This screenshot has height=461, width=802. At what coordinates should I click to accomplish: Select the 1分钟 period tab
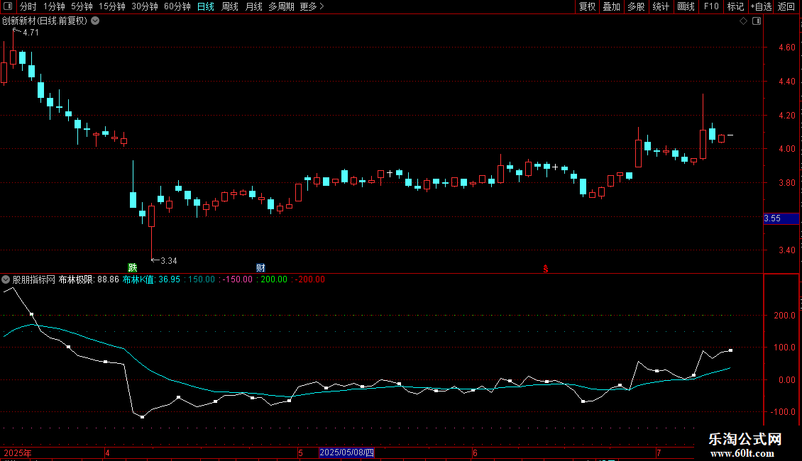click(54, 6)
